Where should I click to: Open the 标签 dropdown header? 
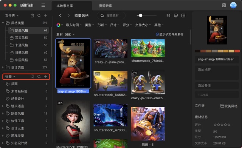(10, 77)
